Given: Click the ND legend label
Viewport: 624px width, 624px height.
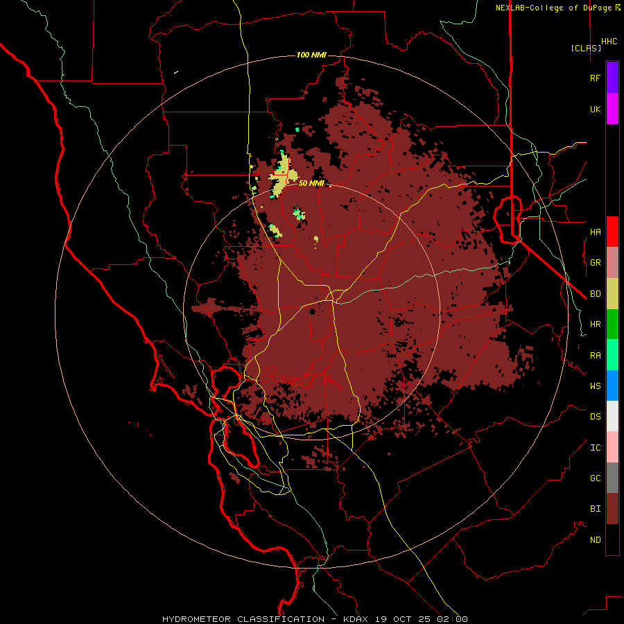Looking at the screenshot, I should click(596, 539).
